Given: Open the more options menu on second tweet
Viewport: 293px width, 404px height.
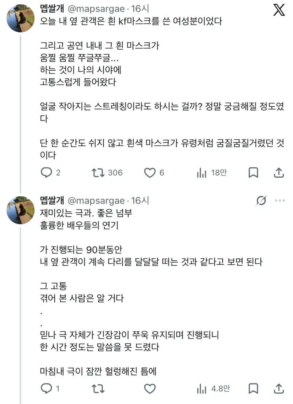Looking at the screenshot, I should (x=280, y=200).
